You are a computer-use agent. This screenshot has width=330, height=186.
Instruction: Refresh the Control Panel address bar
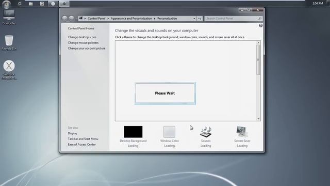200,19
